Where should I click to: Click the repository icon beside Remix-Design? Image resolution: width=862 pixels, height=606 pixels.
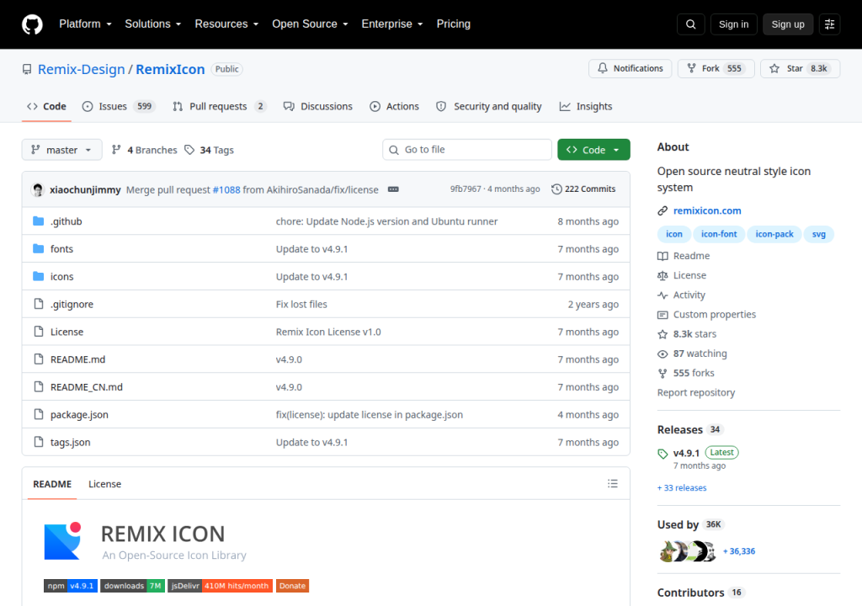click(26, 69)
